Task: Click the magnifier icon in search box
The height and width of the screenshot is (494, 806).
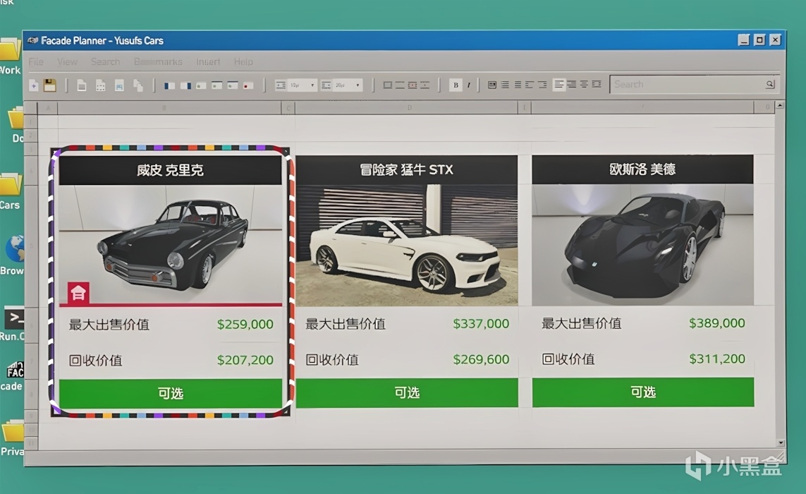Action: click(x=769, y=84)
